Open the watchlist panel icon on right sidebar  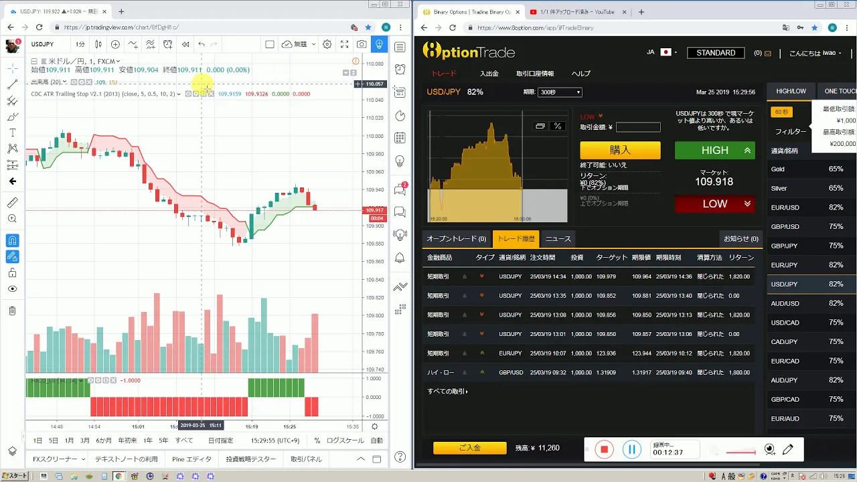[x=400, y=47]
